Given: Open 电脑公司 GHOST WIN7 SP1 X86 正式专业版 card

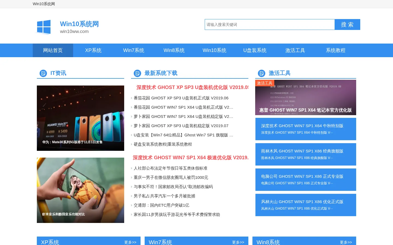Looking at the screenshot, I should [306, 180].
